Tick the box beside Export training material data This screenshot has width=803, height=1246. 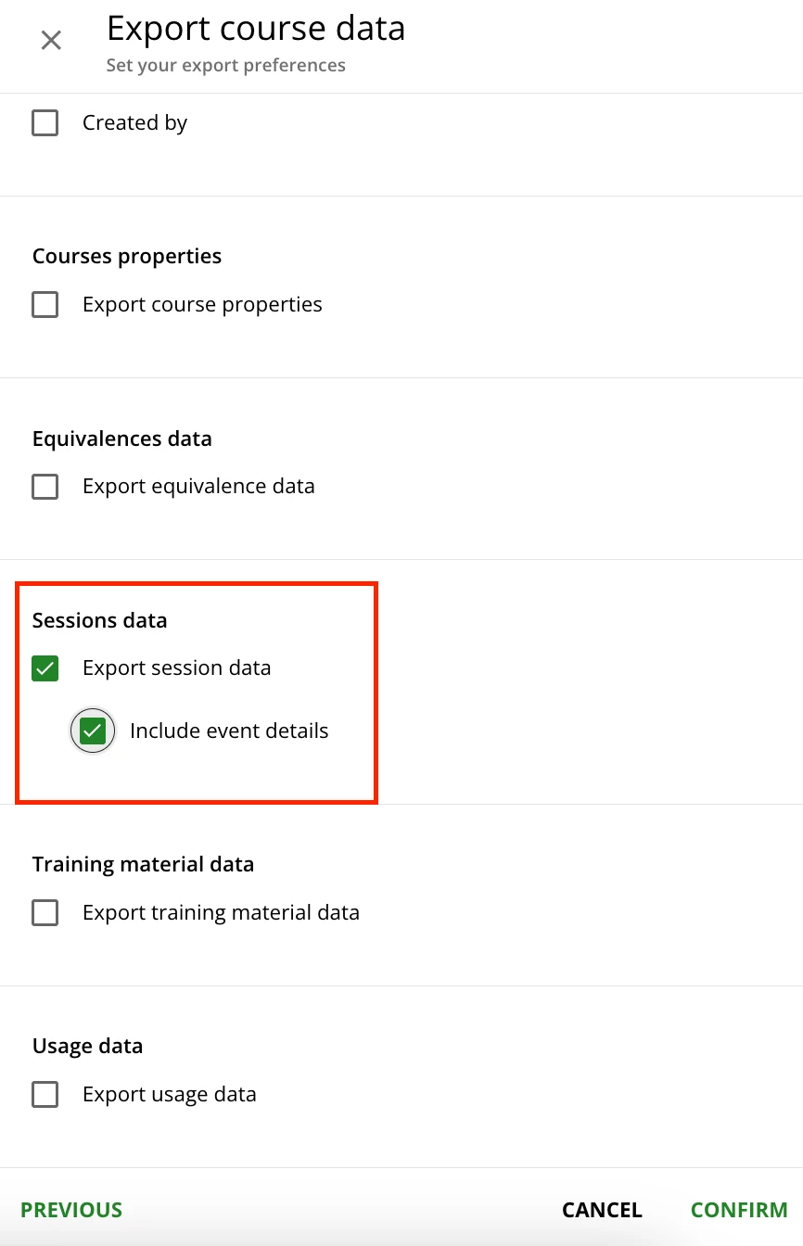(45, 913)
